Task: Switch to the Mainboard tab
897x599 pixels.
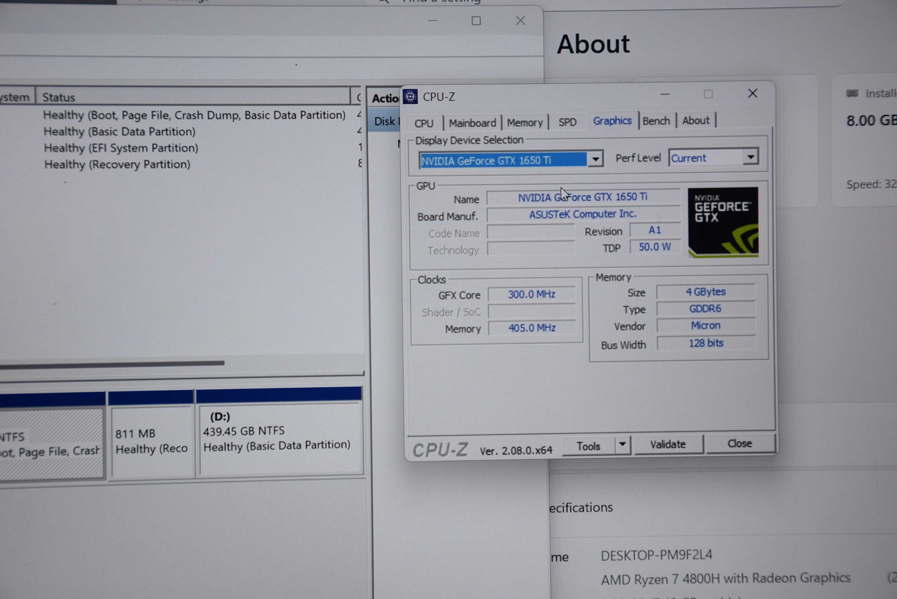Action: tap(472, 123)
